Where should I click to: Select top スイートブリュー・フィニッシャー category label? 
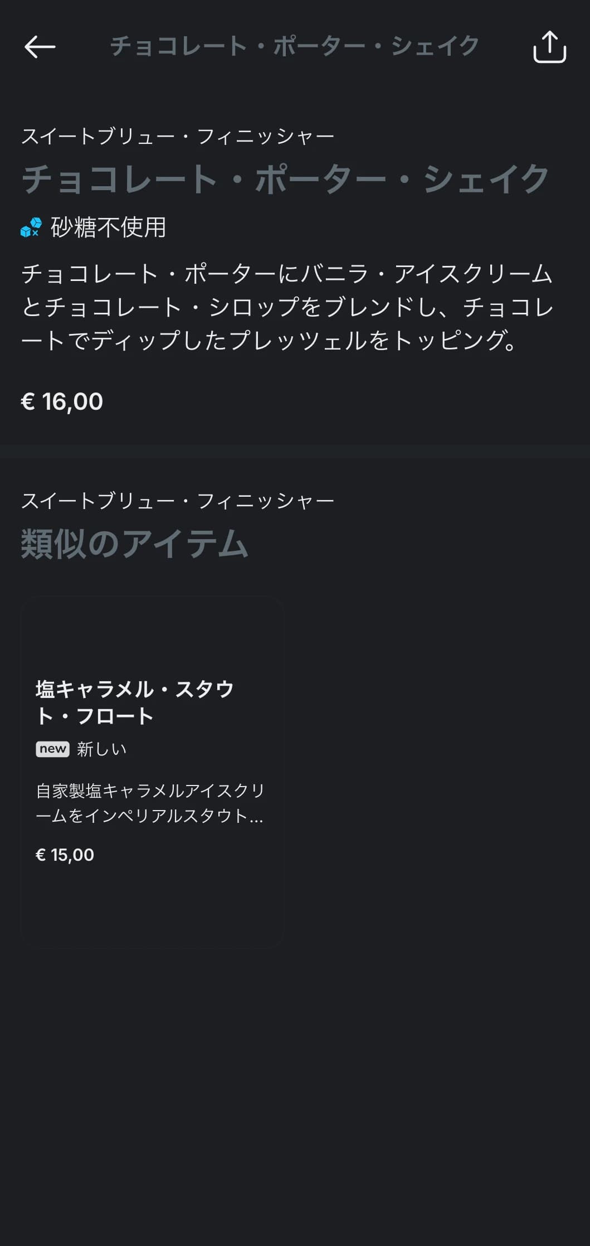pyautogui.click(x=178, y=137)
